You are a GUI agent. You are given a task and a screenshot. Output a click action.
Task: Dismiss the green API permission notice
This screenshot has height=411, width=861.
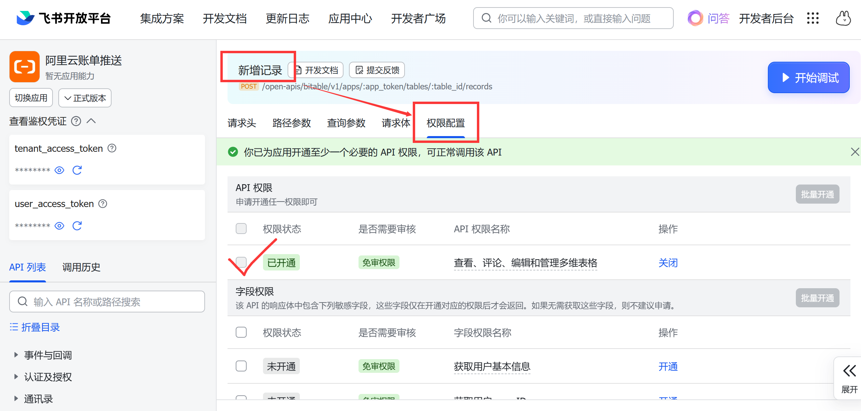tap(855, 152)
